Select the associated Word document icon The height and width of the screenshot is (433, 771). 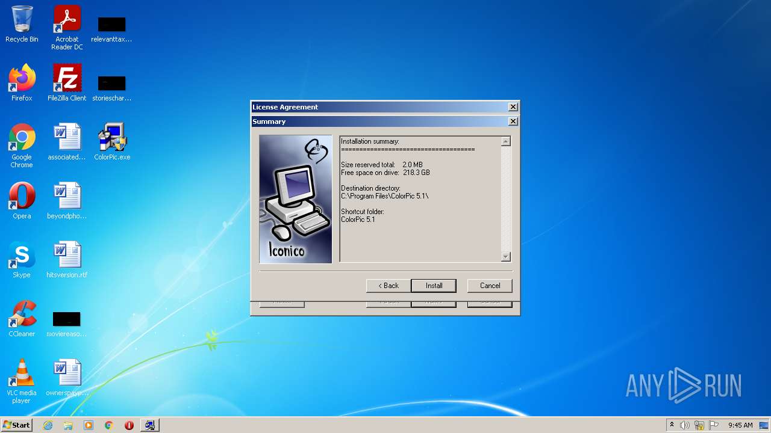click(x=67, y=141)
